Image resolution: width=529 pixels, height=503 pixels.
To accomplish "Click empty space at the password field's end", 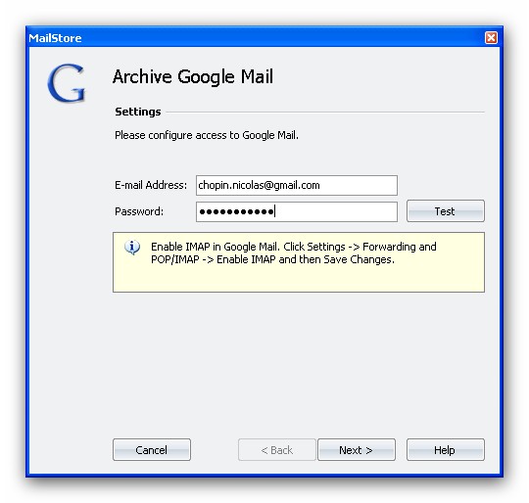I will pos(336,211).
